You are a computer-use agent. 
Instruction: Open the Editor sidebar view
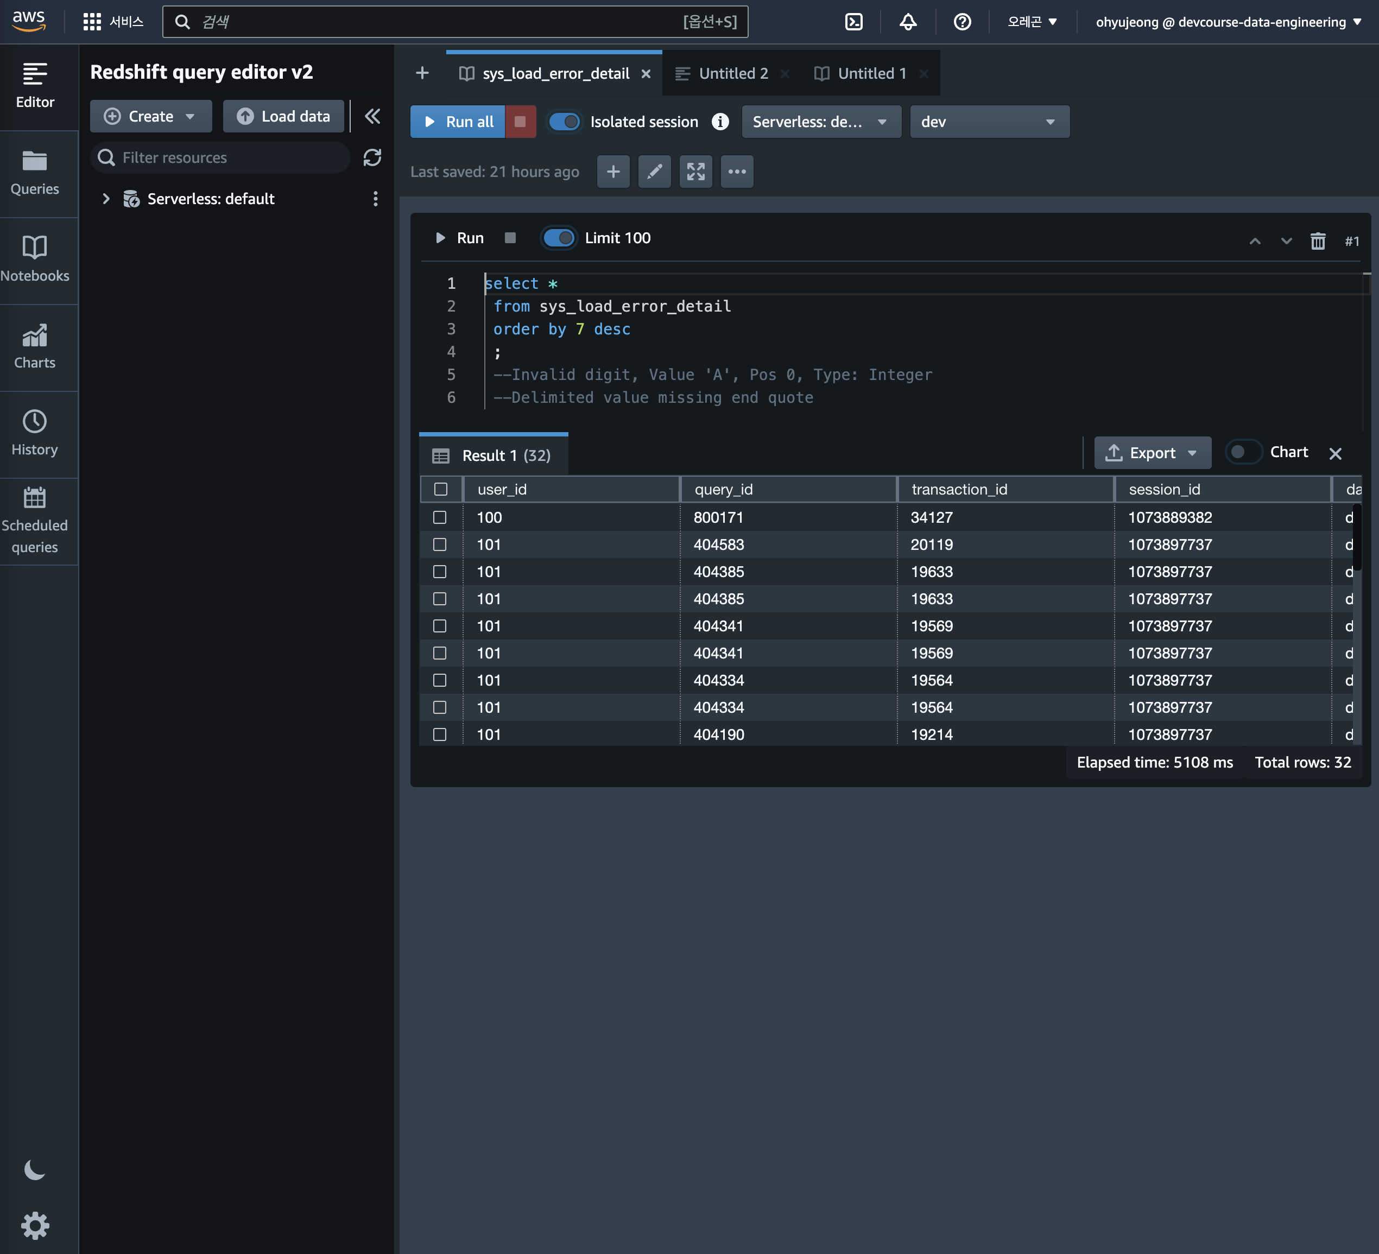coord(35,86)
